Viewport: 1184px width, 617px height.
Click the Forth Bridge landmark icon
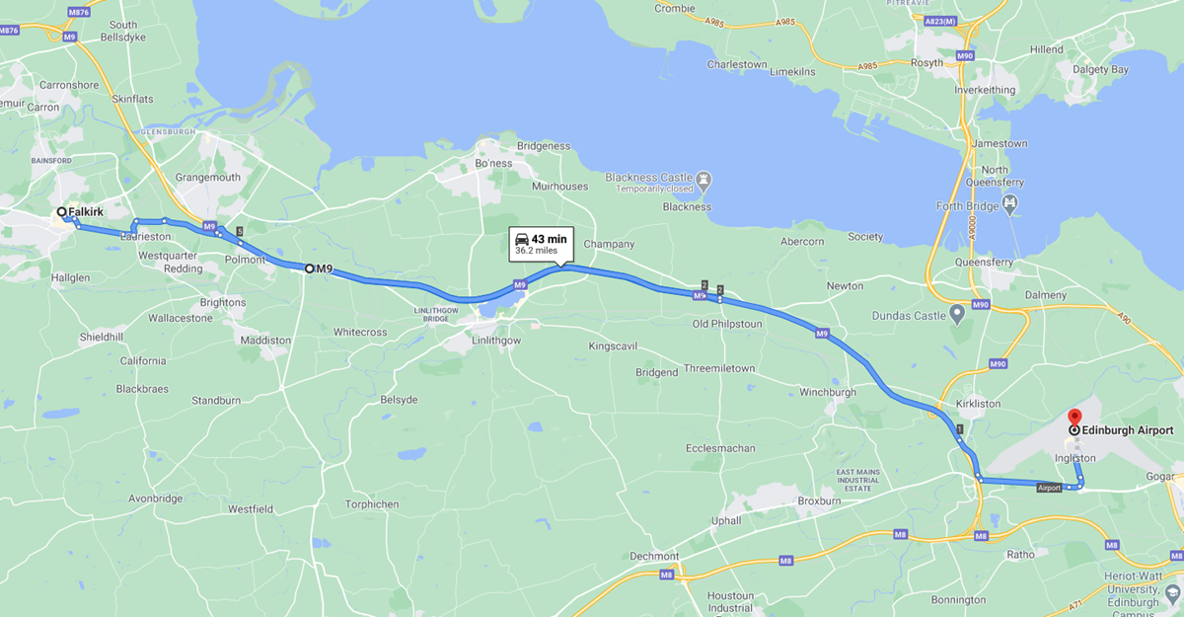pos(1010,204)
